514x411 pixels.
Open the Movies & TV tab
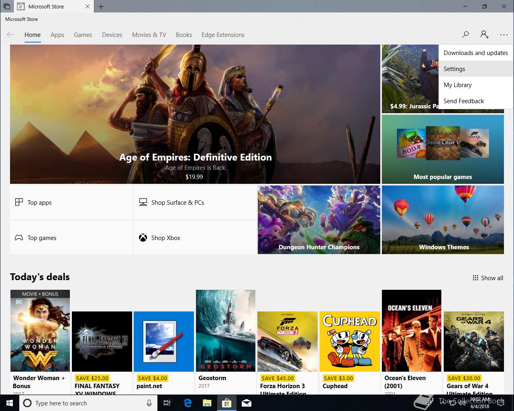149,35
